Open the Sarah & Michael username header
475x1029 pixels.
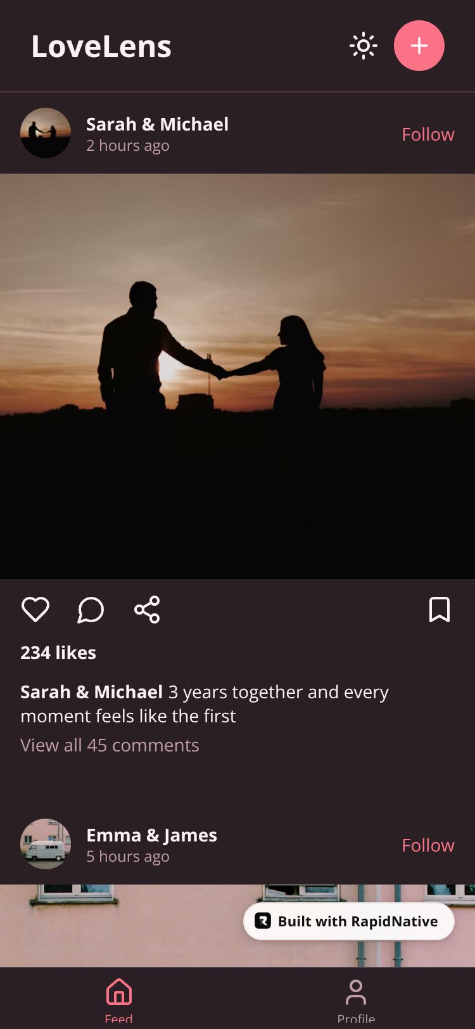[x=157, y=124]
